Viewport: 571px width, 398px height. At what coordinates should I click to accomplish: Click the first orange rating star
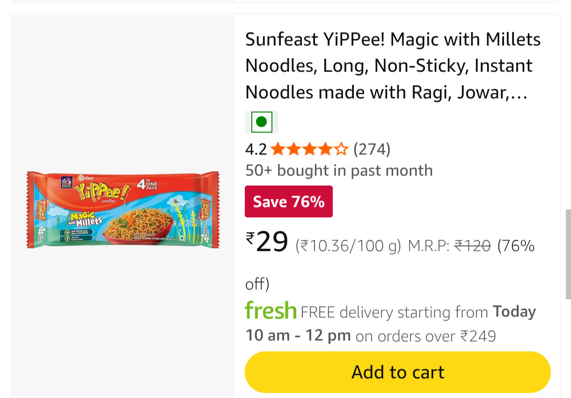pyautogui.click(x=278, y=149)
